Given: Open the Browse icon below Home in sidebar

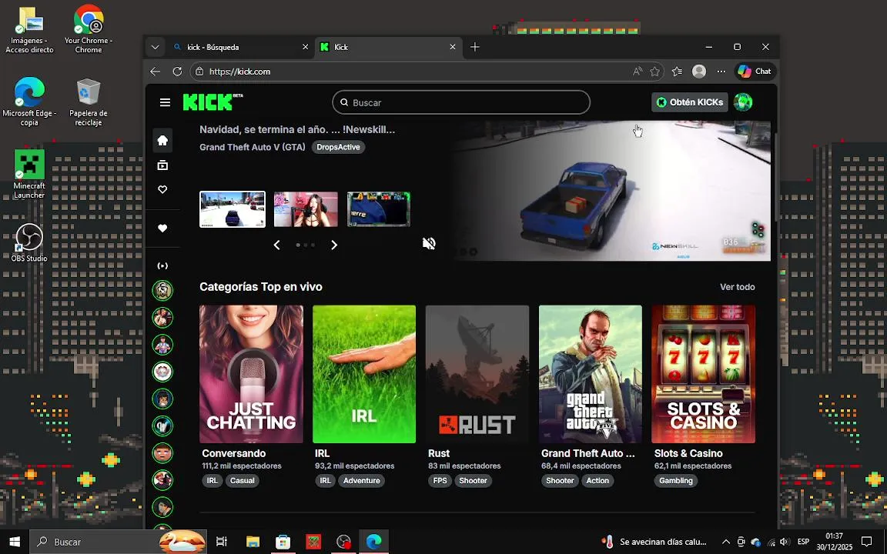Looking at the screenshot, I should pyautogui.click(x=162, y=165).
